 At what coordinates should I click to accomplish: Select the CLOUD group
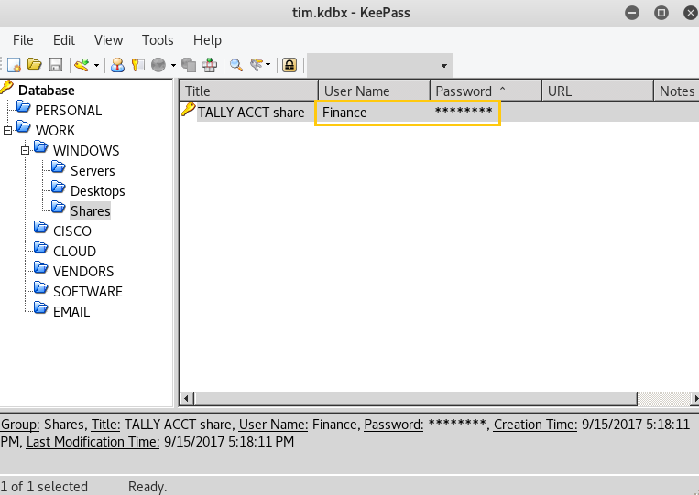pyautogui.click(x=74, y=251)
